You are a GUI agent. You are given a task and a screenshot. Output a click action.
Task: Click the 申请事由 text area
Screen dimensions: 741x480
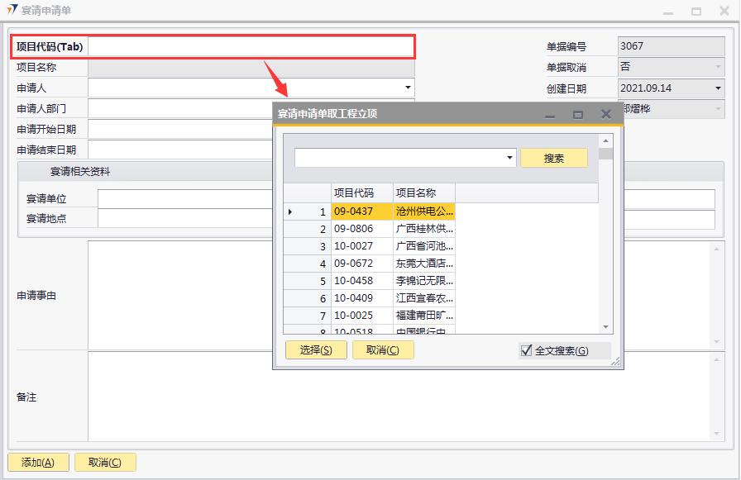397,295
